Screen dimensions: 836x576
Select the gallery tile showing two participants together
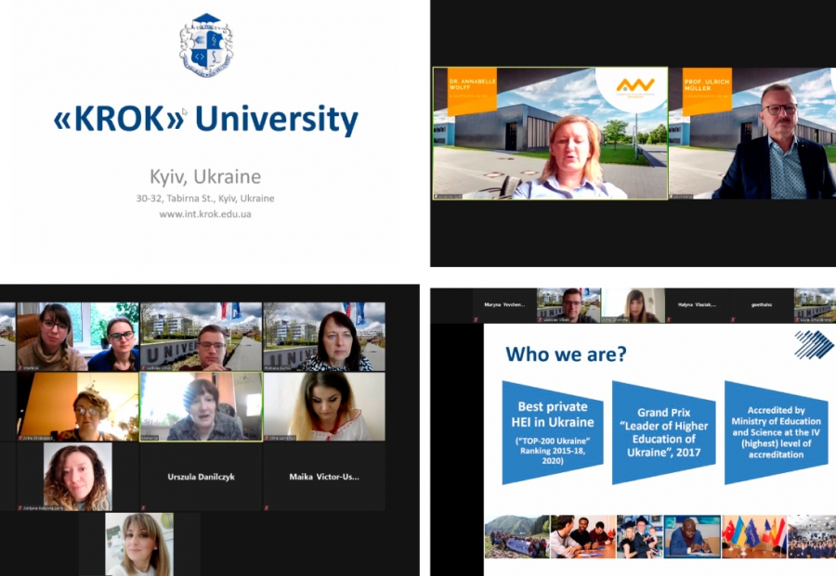click(x=78, y=337)
